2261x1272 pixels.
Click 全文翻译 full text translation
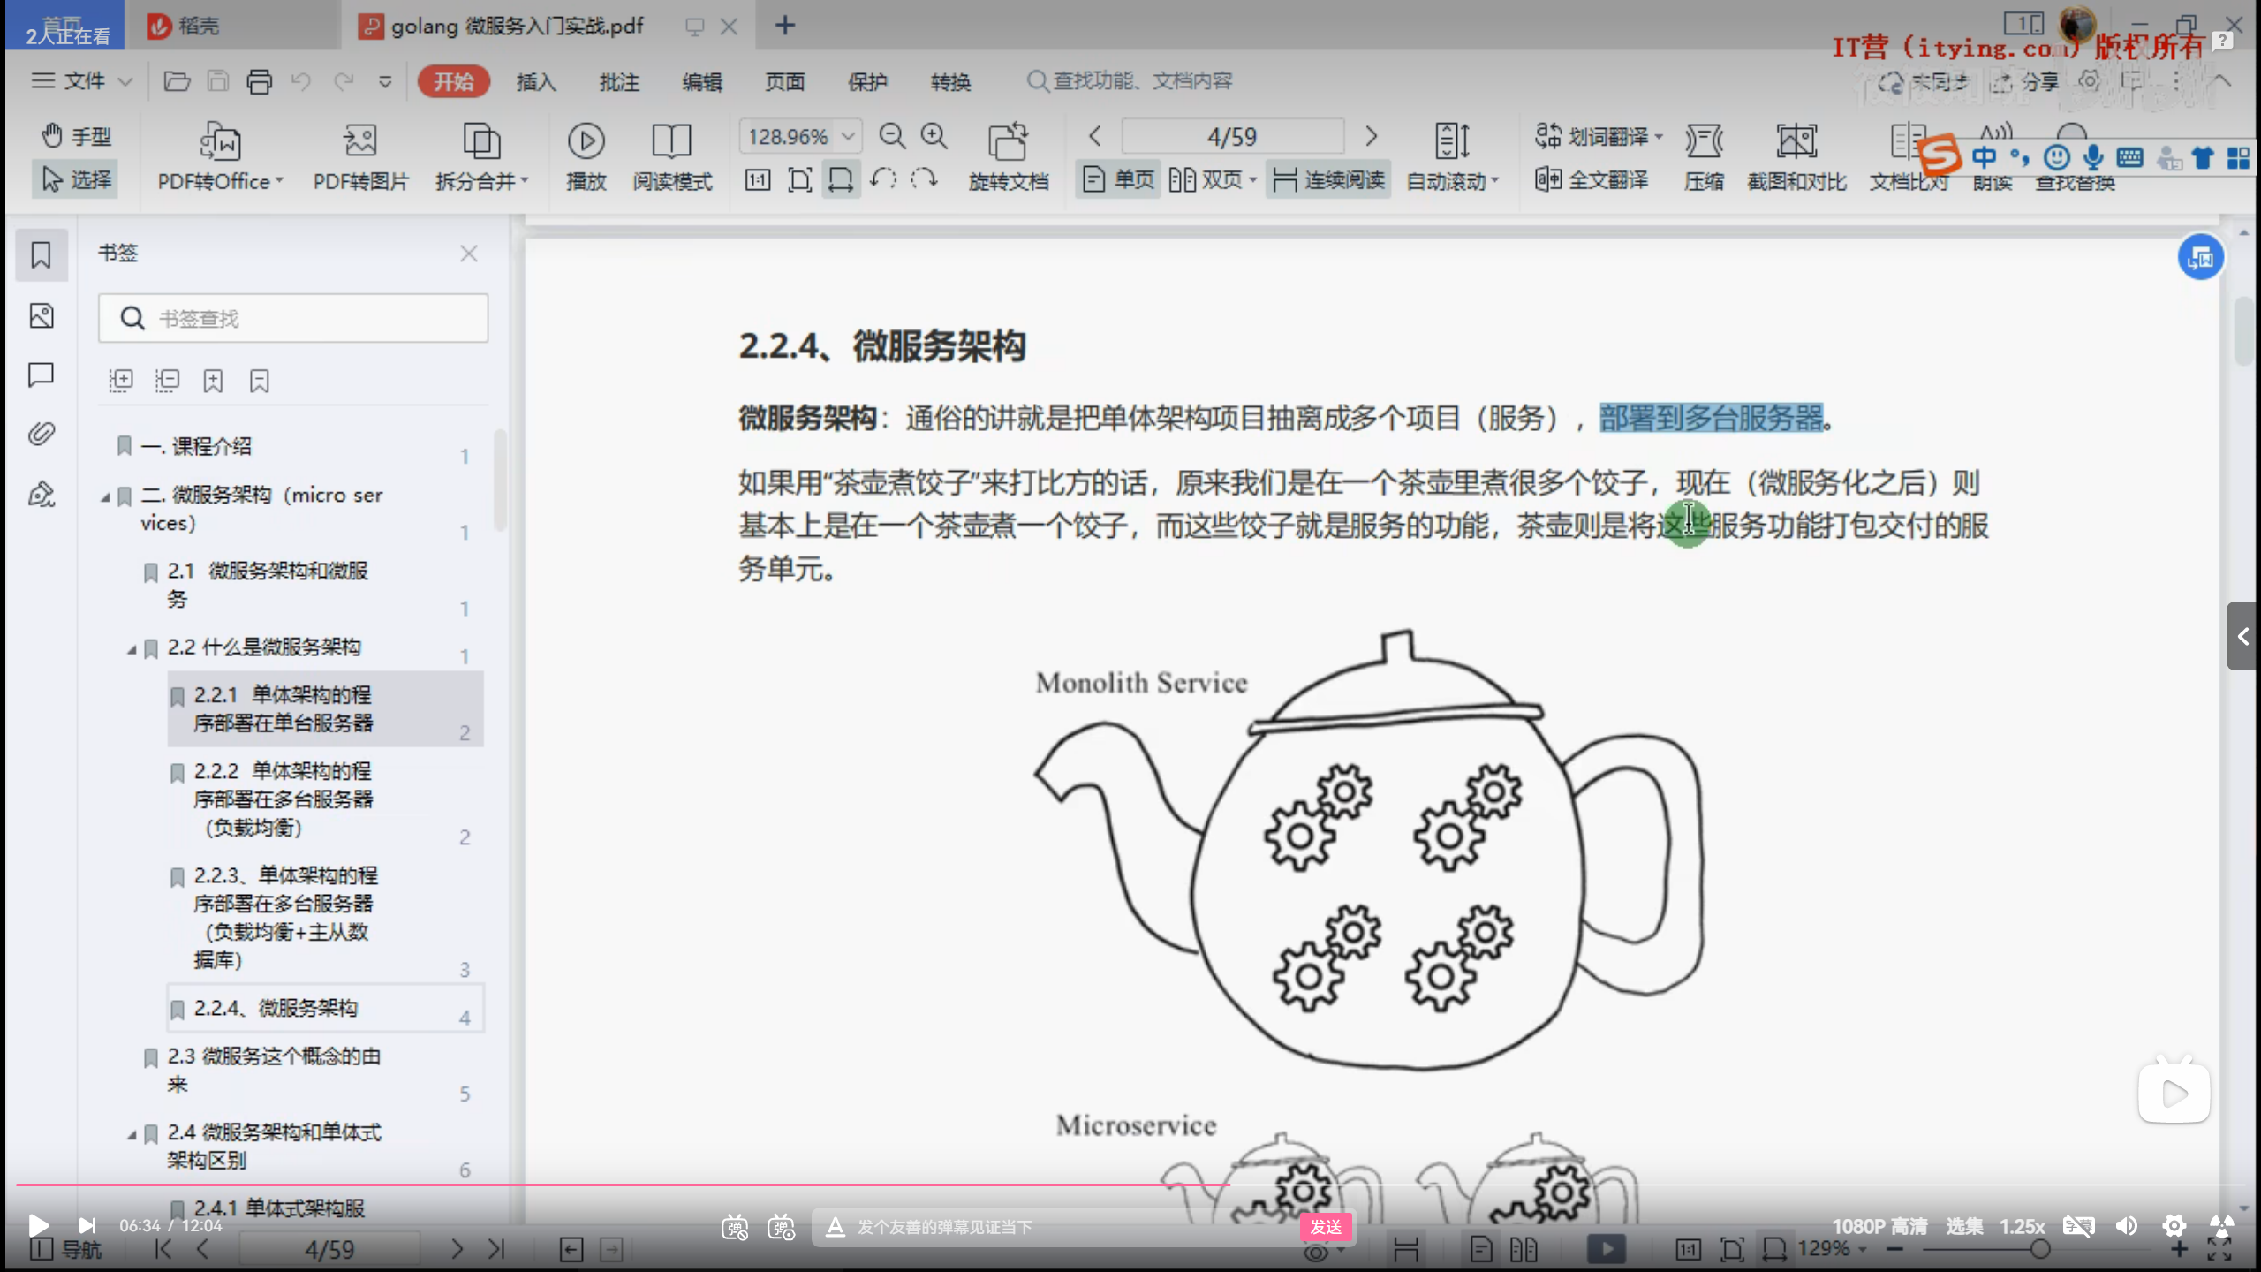click(x=1592, y=179)
